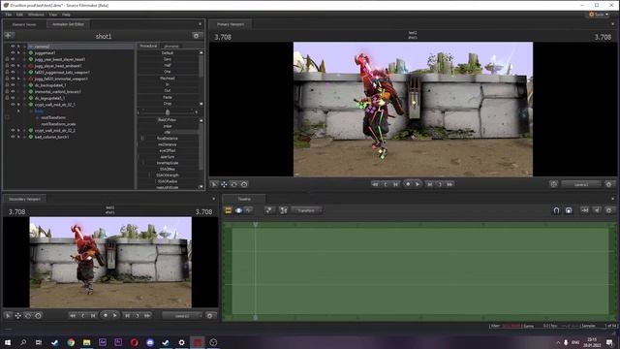Screen dimensions: 620x349
Task: Step to previous frame in Primary Viewport
Action: coord(395,184)
